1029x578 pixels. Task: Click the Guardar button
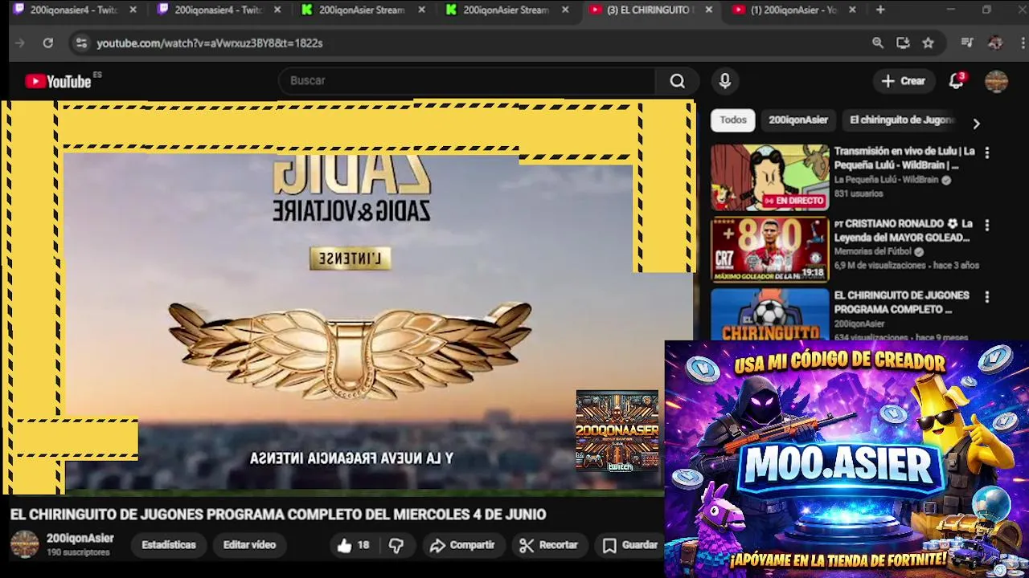(630, 545)
